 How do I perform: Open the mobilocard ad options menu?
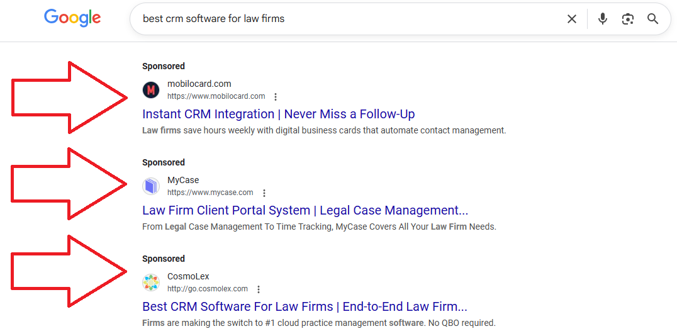pyautogui.click(x=276, y=97)
